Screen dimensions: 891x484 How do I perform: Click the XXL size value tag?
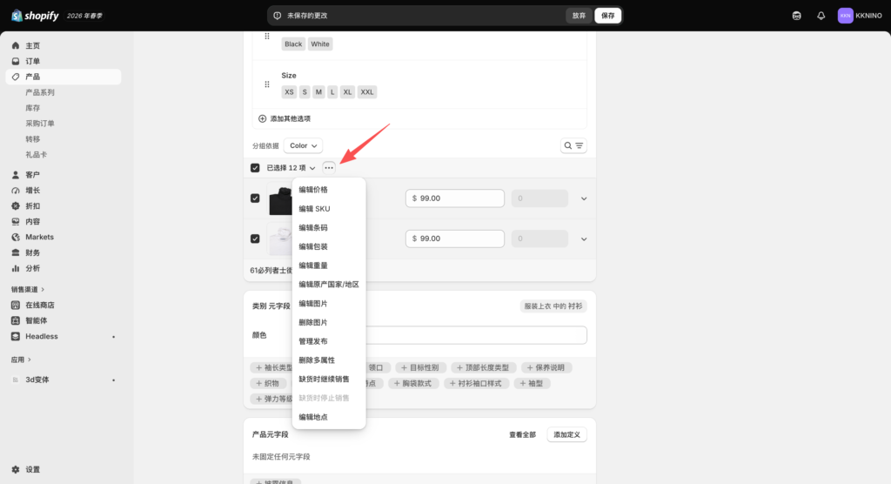367,92
